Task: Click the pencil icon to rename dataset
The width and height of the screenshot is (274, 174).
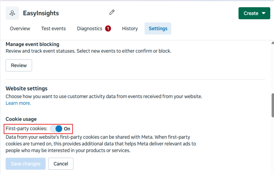Action: click(x=112, y=12)
